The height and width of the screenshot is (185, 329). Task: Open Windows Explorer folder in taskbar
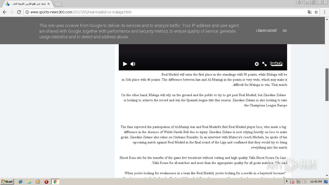[29, 182]
